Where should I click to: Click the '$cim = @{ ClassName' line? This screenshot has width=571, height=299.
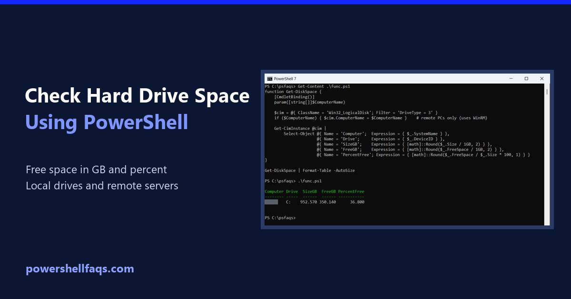pyautogui.click(x=356, y=112)
